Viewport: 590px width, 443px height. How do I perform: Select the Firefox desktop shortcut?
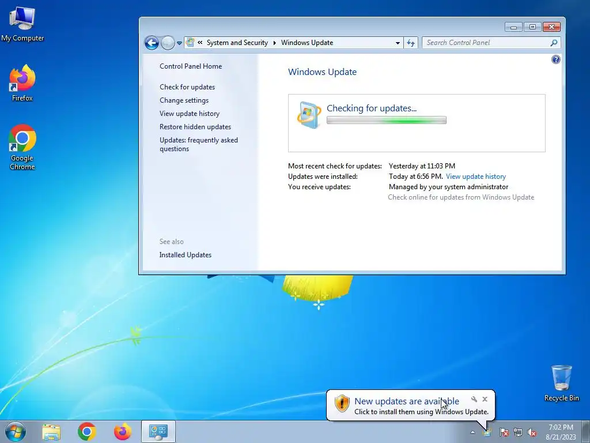pos(22,83)
